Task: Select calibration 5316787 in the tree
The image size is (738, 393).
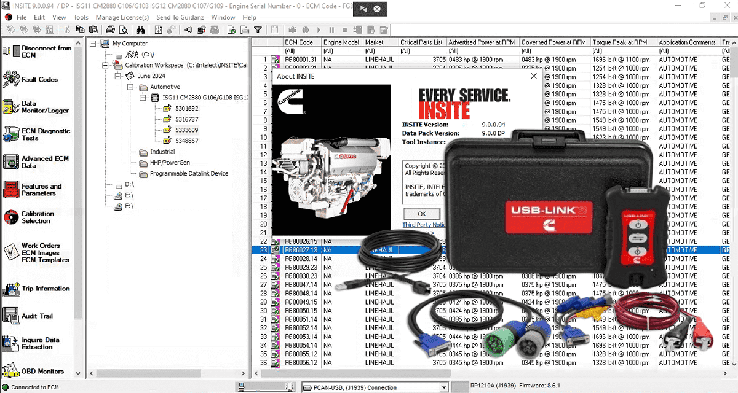Action: [x=186, y=119]
